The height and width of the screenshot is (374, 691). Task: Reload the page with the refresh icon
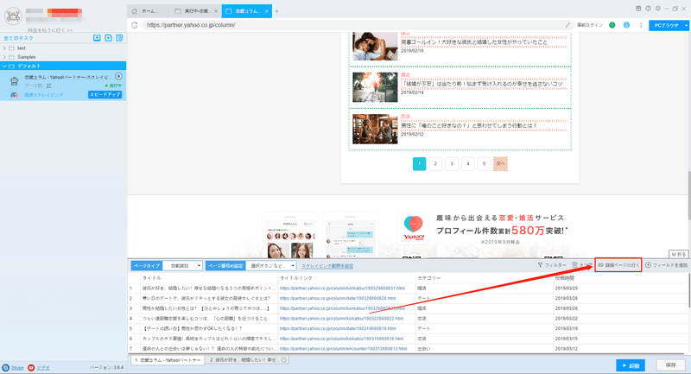(x=135, y=25)
